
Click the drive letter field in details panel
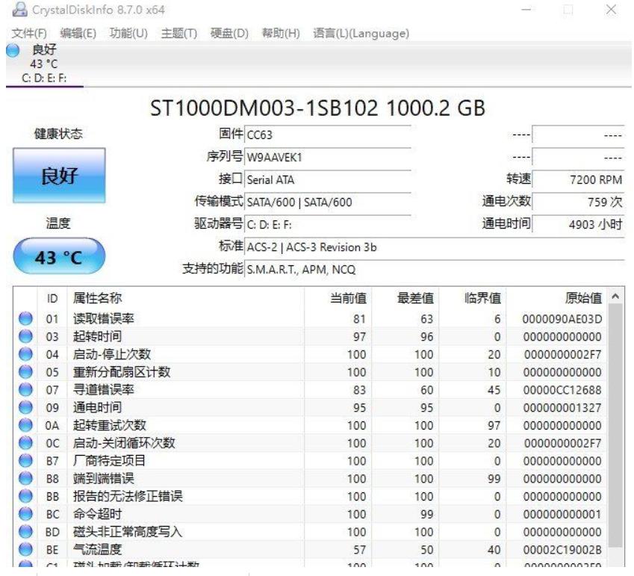click(328, 224)
